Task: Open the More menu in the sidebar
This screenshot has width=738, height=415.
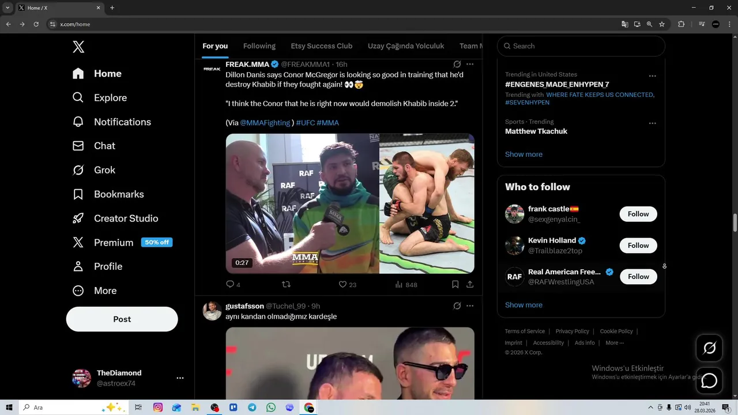Action: (94, 290)
